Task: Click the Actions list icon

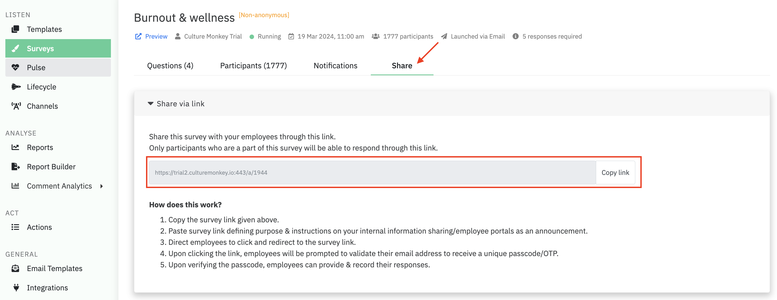Action: point(15,227)
